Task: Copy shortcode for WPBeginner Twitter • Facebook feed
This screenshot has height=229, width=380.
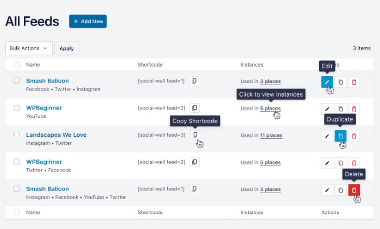Action: [x=194, y=162]
